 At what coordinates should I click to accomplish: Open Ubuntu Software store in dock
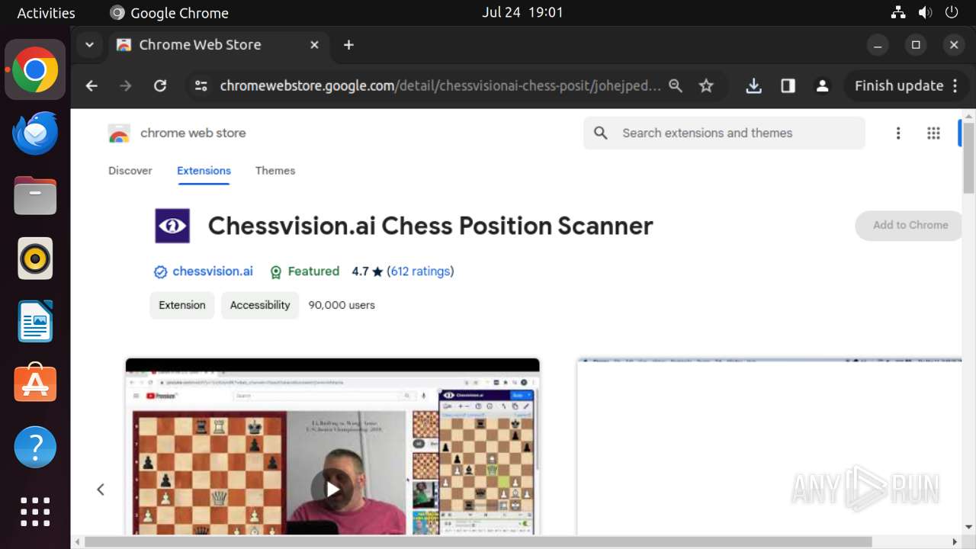pos(35,384)
